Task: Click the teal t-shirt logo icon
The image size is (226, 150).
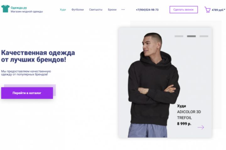Action: pyautogui.click(x=5, y=9)
